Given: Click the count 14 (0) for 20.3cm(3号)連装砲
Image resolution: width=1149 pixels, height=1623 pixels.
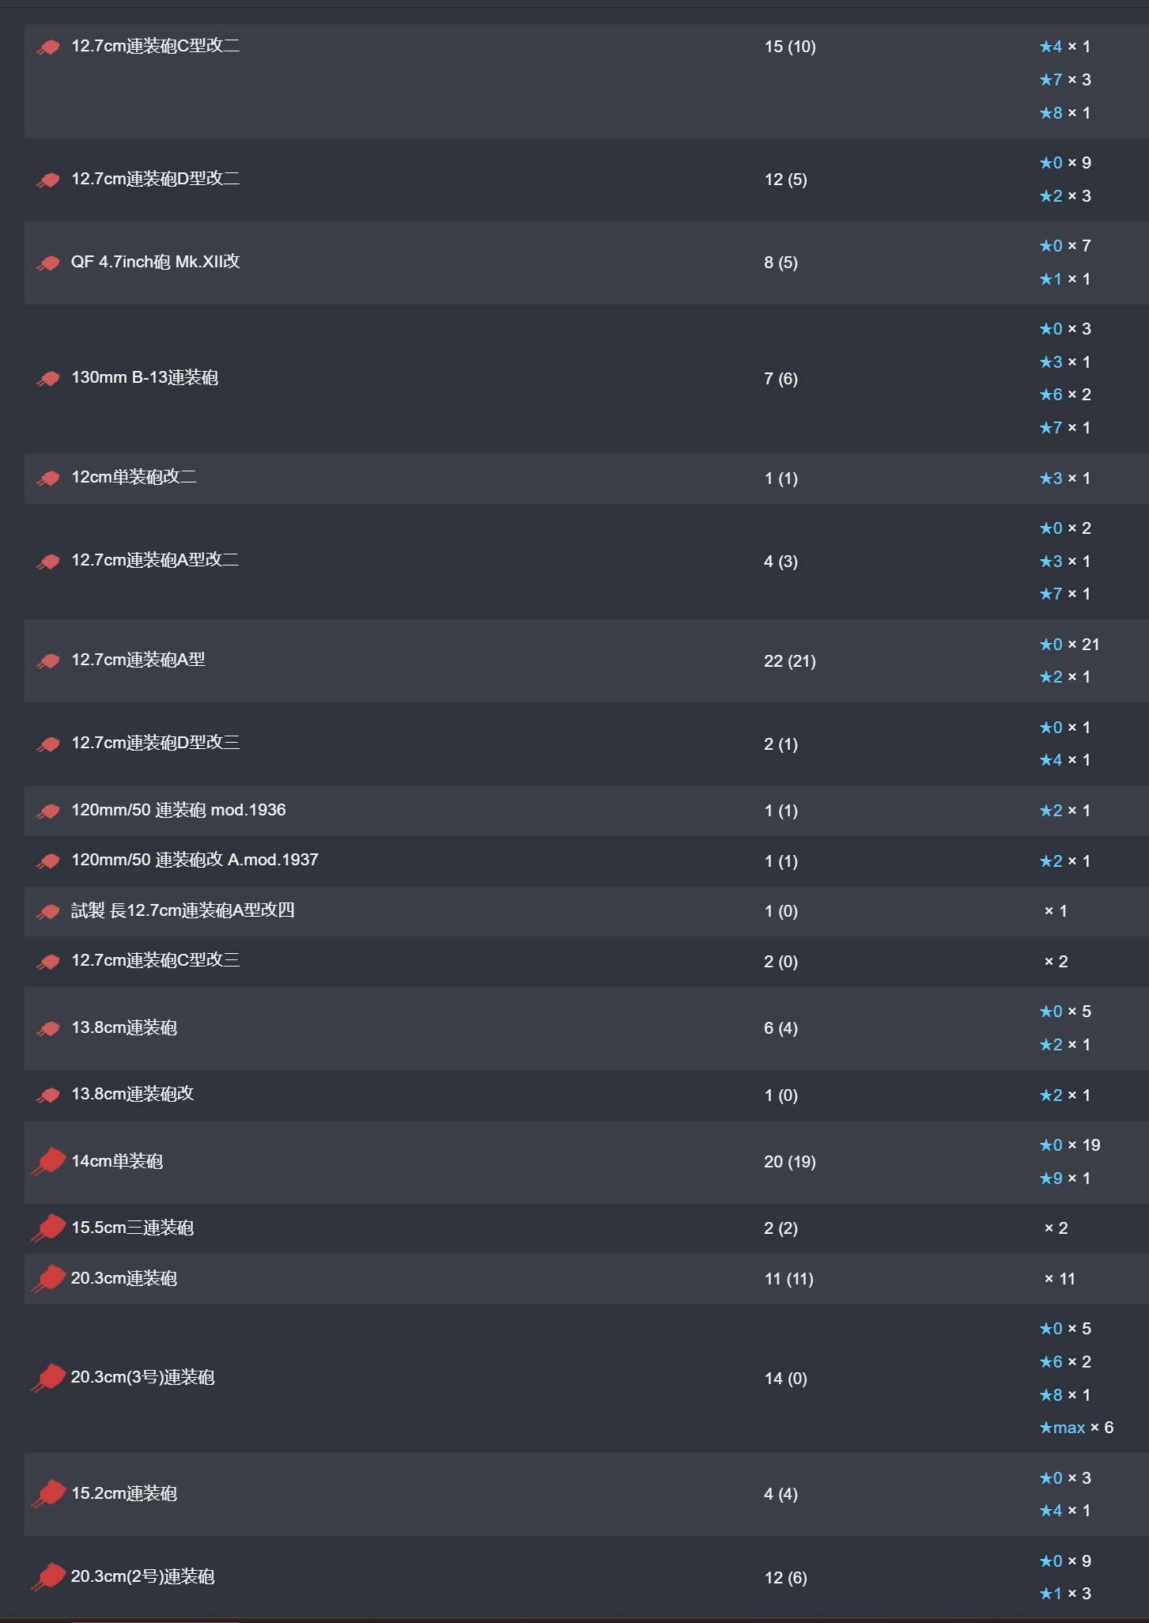Looking at the screenshot, I should click(785, 1379).
